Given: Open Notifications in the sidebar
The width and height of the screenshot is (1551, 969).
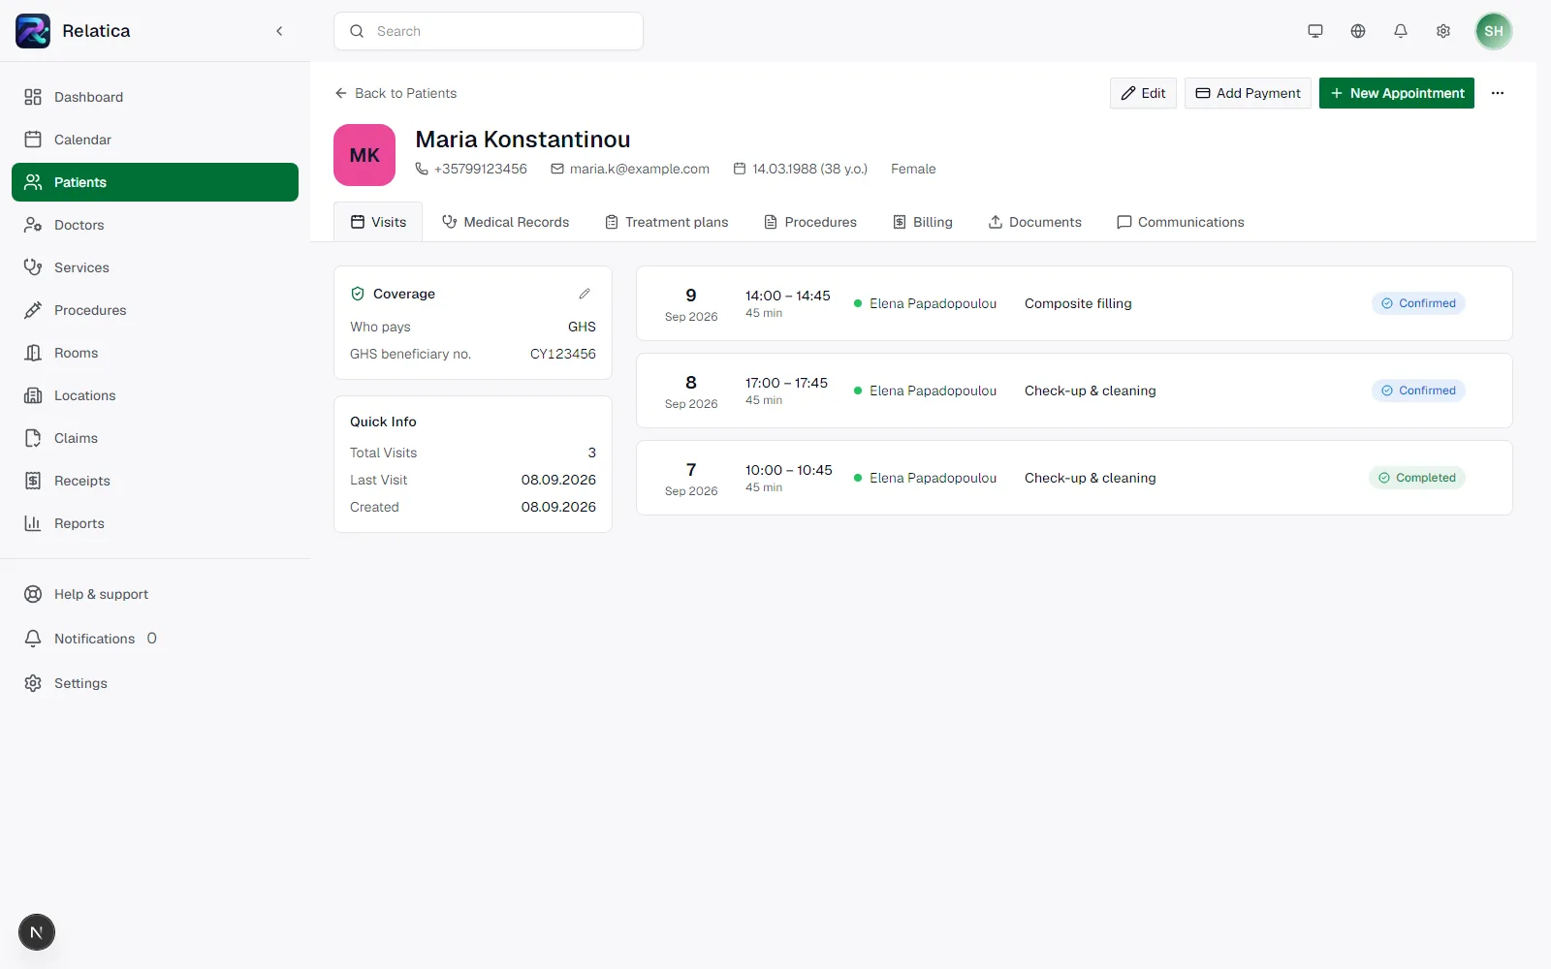Looking at the screenshot, I should tap(155, 639).
